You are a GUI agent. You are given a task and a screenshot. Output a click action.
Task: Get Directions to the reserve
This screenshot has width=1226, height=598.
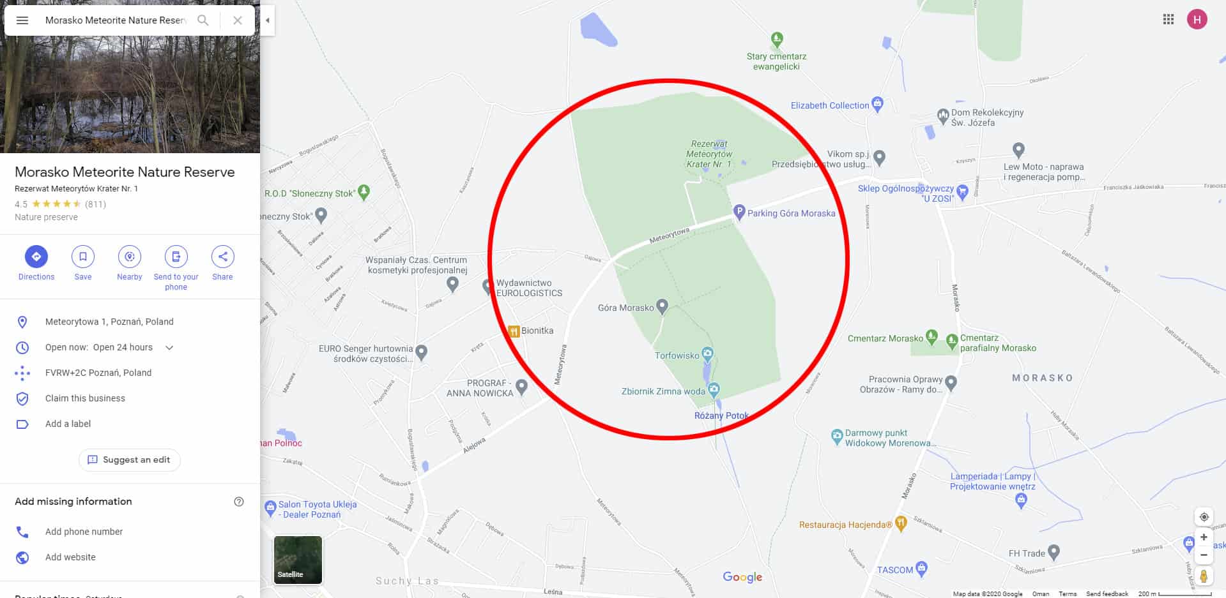click(x=36, y=263)
